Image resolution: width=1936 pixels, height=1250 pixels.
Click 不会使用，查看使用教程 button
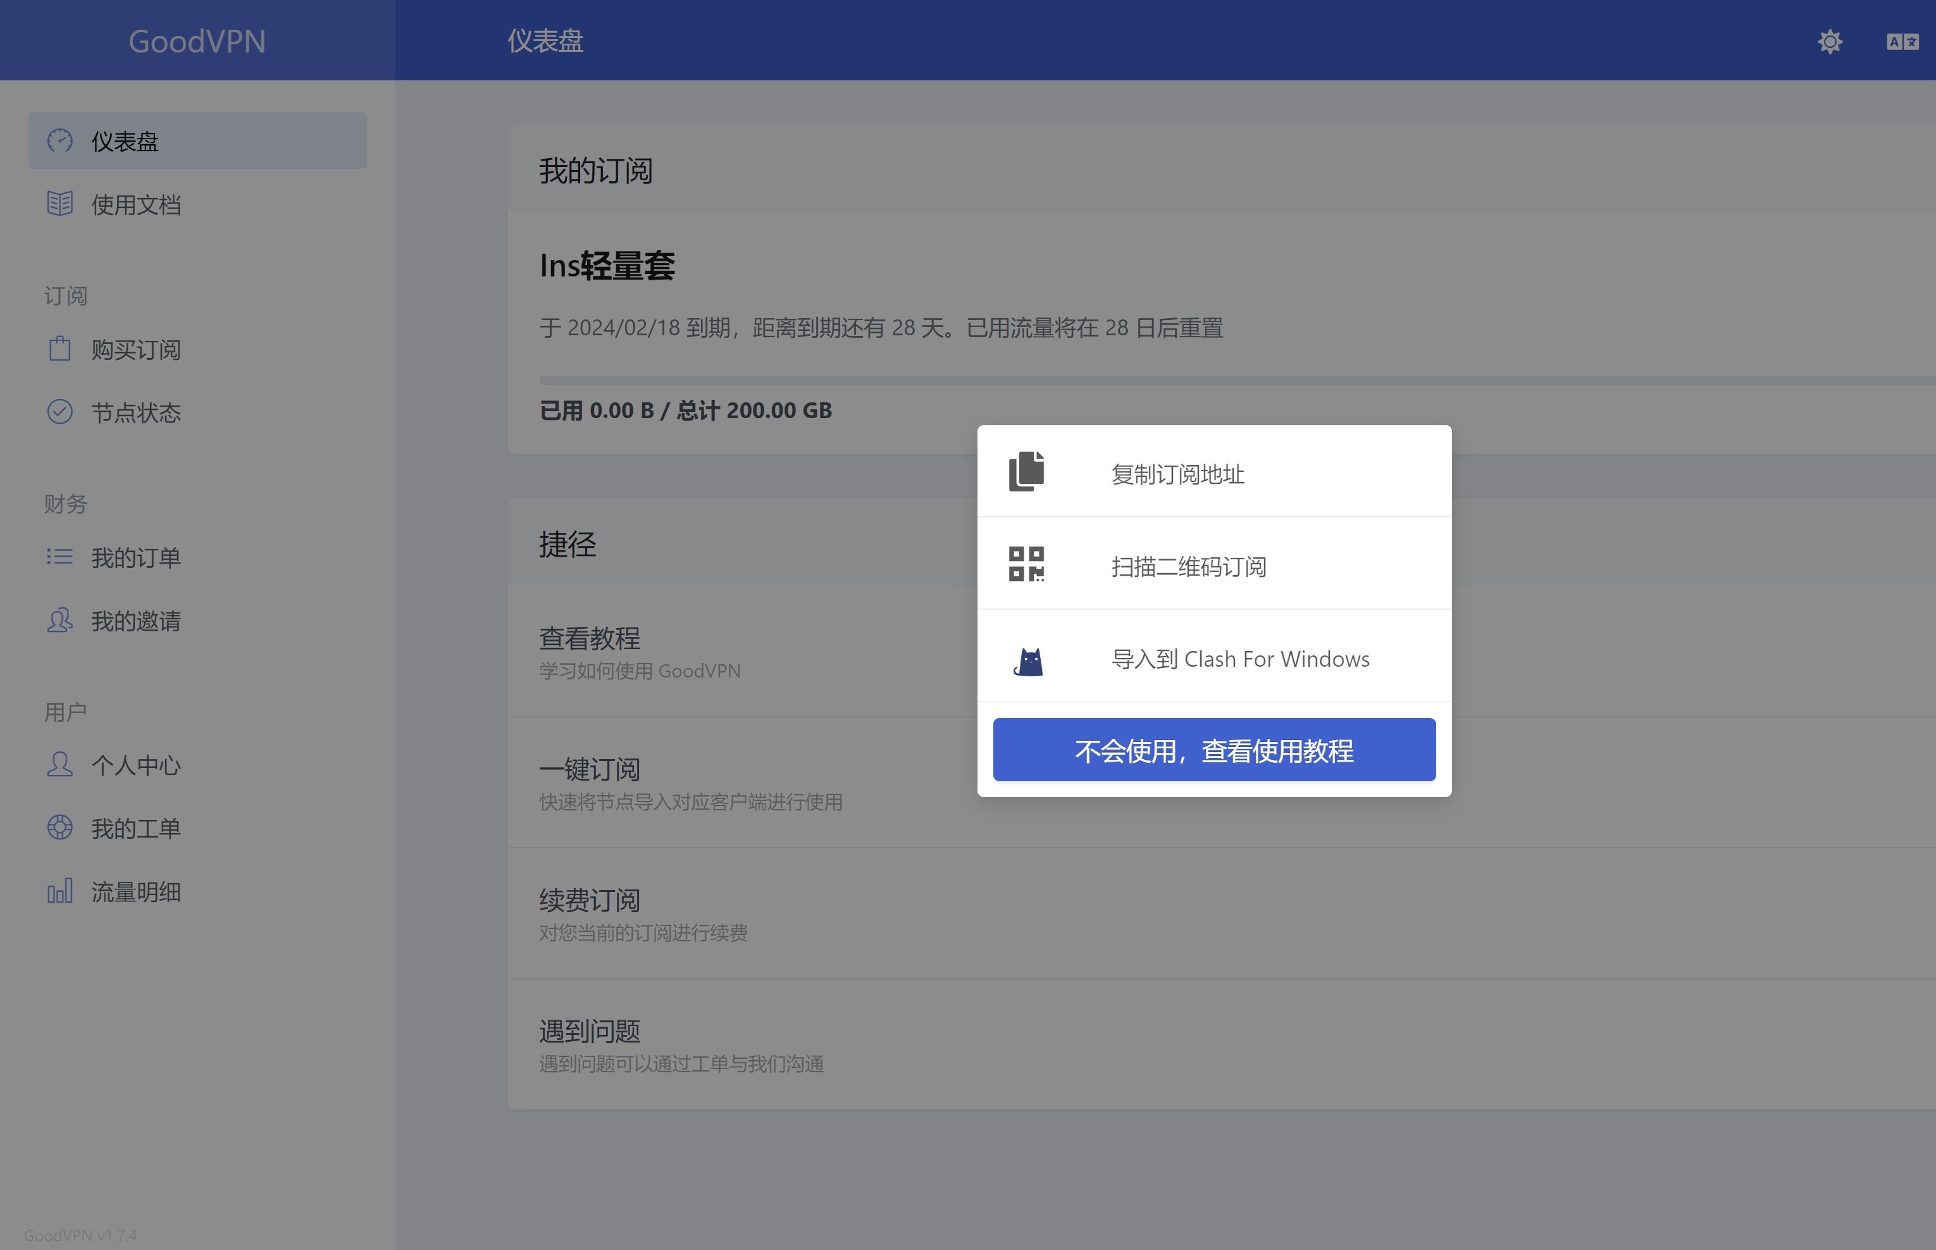(x=1213, y=749)
